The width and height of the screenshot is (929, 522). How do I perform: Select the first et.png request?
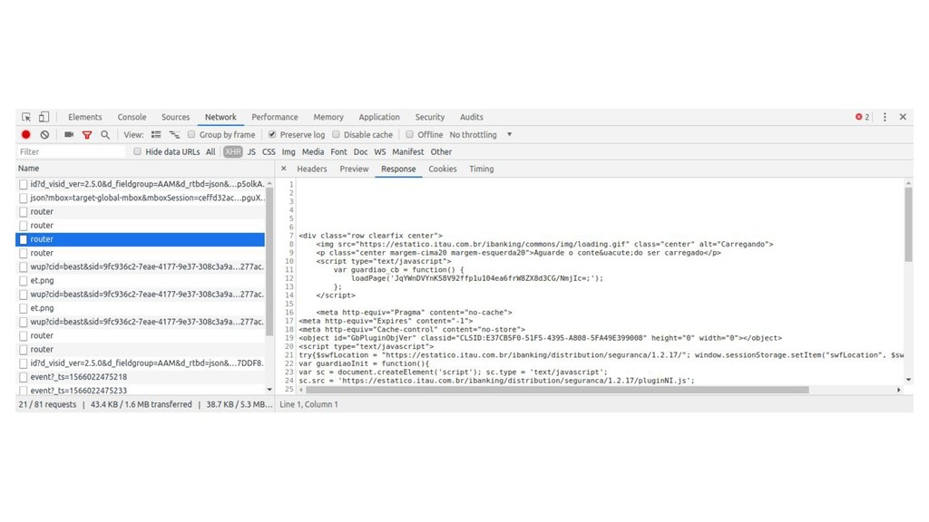pos(141,281)
